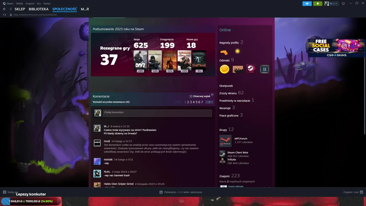This screenshot has width=366, height=206.
Task: Click the next comments page arrow button
Action: tap(209, 102)
